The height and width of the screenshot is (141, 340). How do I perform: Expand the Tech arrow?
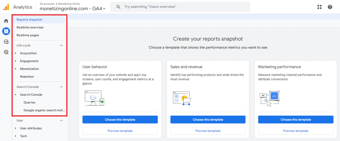click(x=16, y=136)
